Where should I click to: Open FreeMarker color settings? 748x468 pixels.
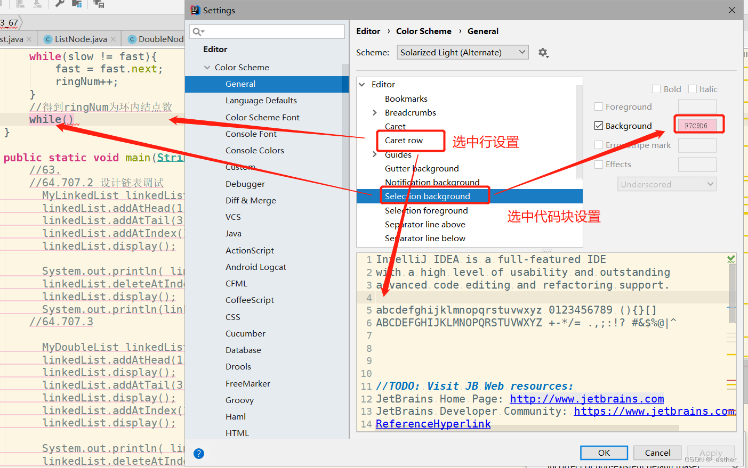tap(248, 384)
